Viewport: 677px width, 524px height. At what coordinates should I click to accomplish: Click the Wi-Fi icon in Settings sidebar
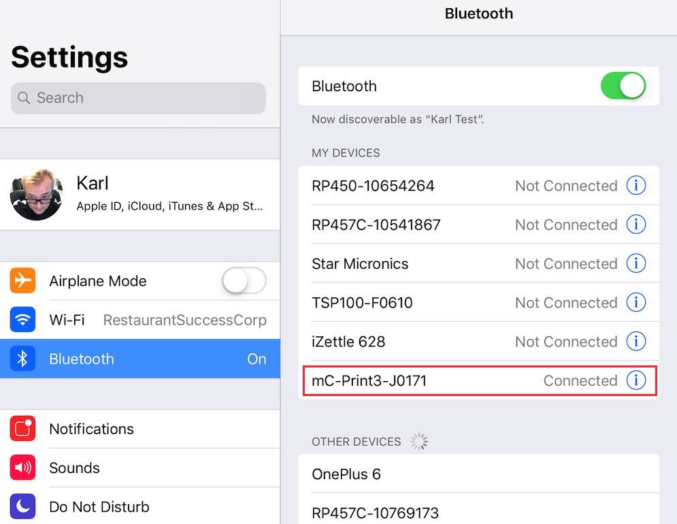[22, 320]
